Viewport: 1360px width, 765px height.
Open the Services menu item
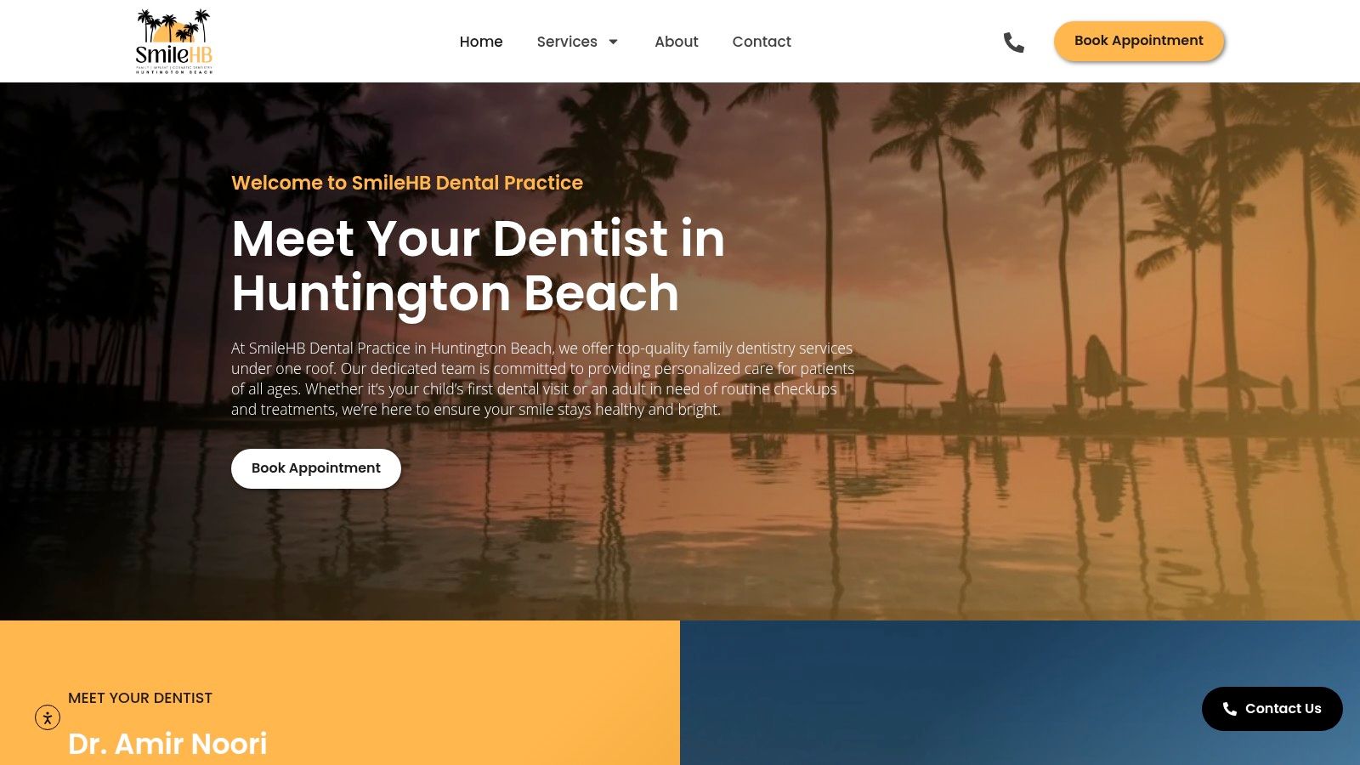coord(567,42)
